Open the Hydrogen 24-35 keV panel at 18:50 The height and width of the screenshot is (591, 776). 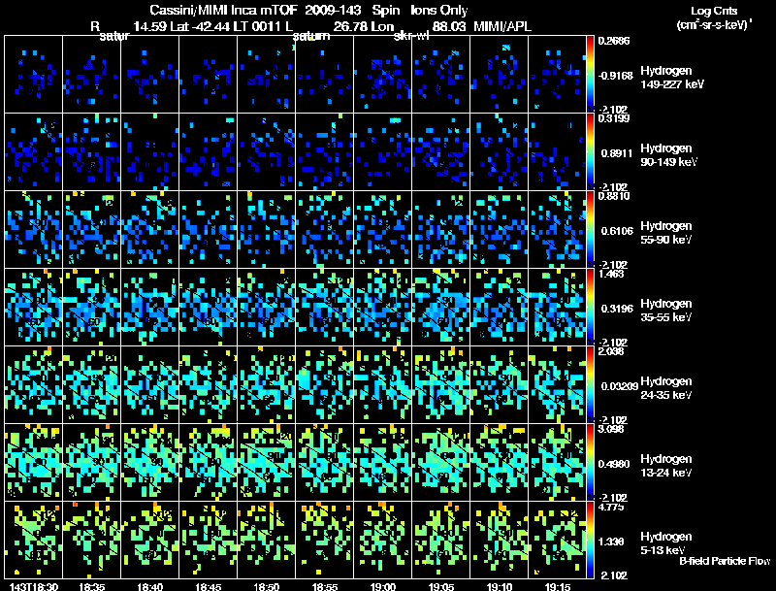266,384
